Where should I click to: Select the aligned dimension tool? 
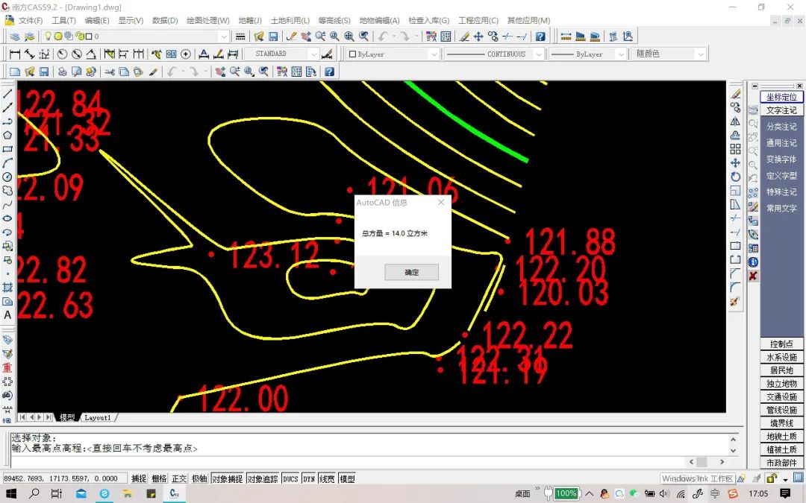click(x=29, y=54)
